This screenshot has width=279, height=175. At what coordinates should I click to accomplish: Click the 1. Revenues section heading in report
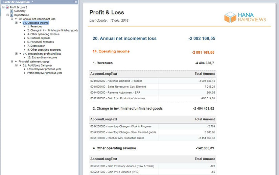point(103,63)
